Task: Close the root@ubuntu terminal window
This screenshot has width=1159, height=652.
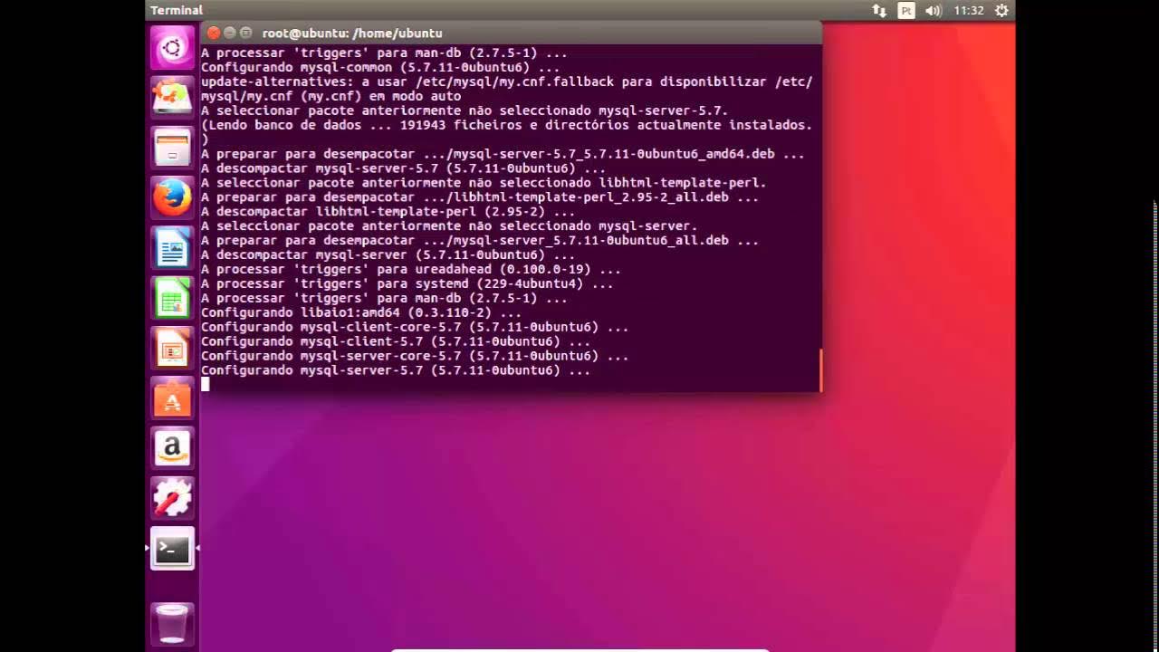Action: (x=213, y=33)
